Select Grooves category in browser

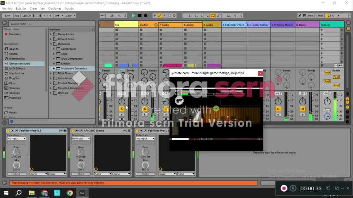click(14, 93)
